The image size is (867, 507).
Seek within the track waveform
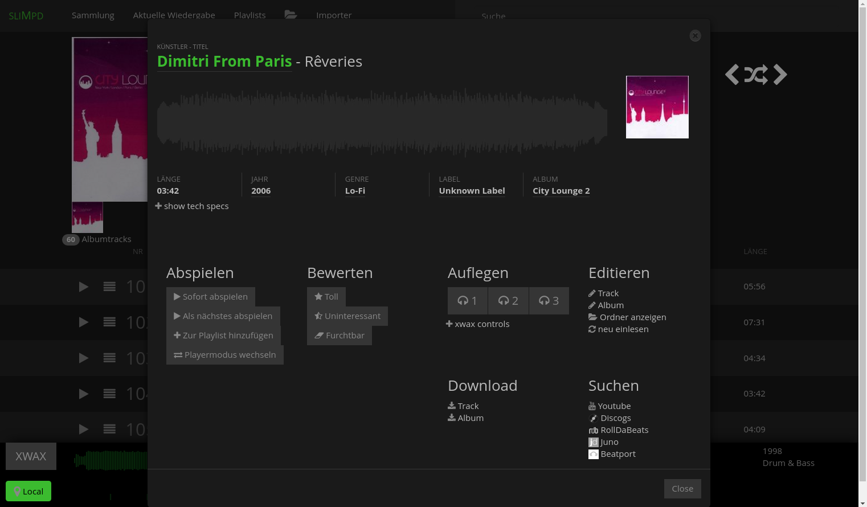click(382, 122)
